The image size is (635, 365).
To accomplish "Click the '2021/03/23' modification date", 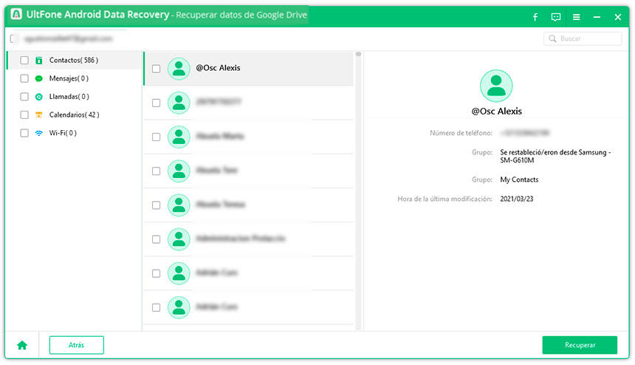I will tap(516, 199).
